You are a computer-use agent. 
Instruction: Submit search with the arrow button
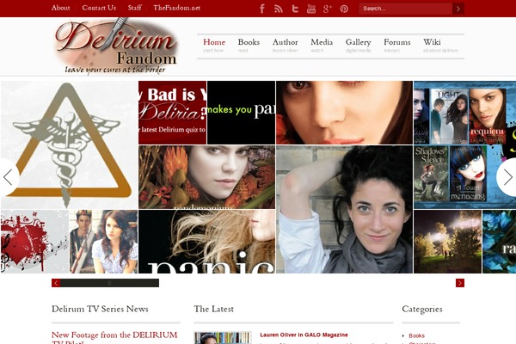coord(458,9)
